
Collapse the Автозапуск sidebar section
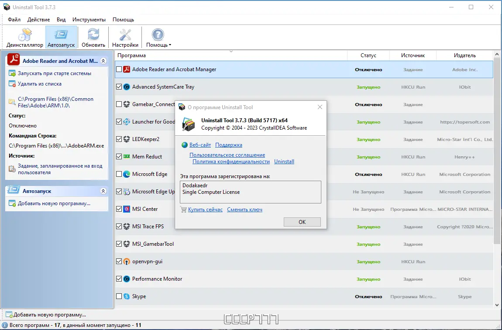coord(103,191)
